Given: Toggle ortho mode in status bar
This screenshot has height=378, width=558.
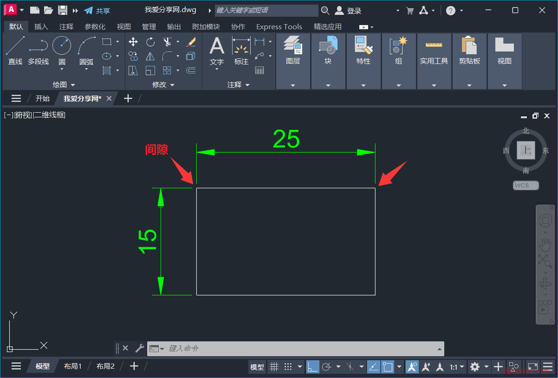Looking at the screenshot, I should 312,367.
